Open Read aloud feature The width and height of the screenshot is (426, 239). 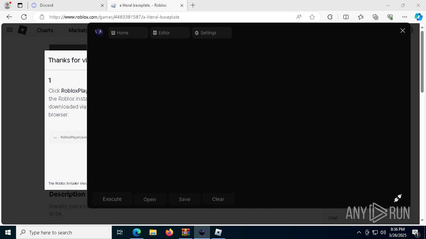click(299, 17)
